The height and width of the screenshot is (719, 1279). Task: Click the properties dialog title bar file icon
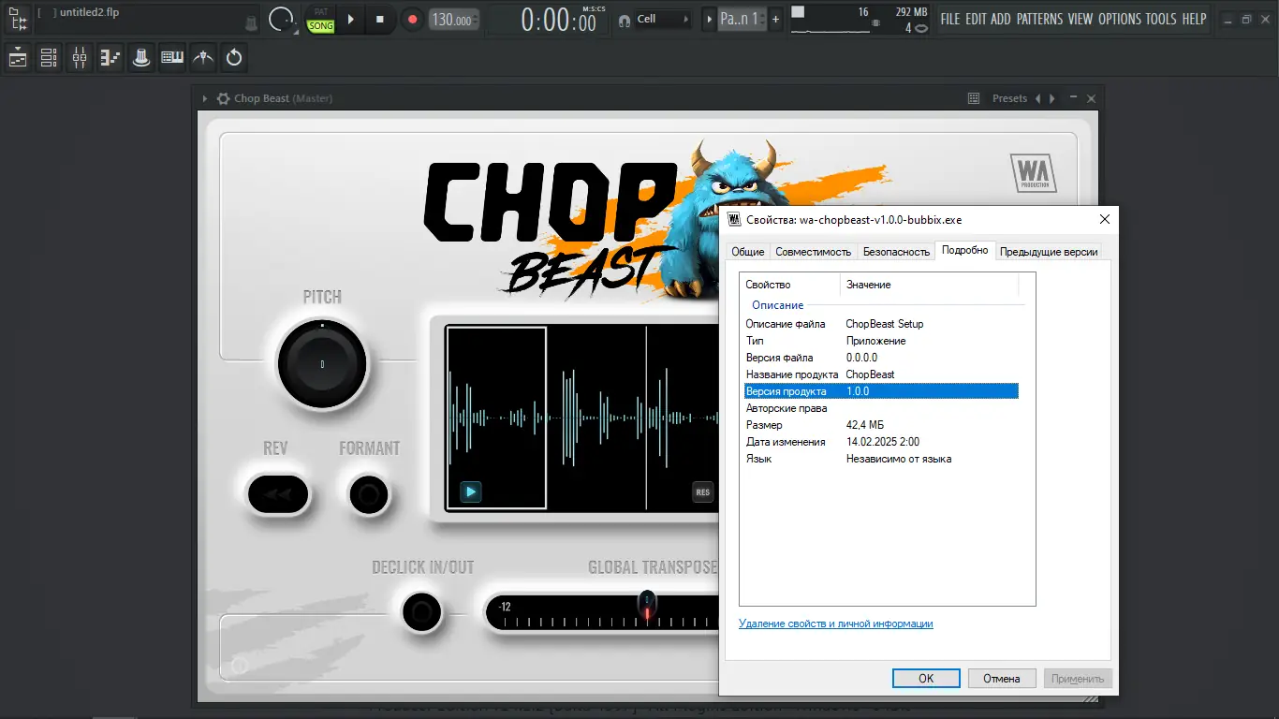coord(735,220)
